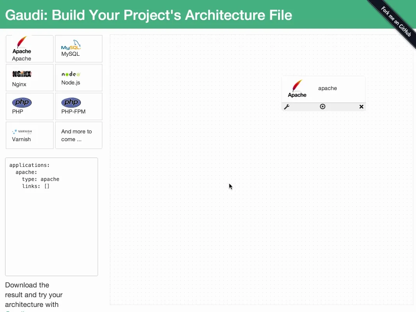Click the Gaudi page header title

coord(148,15)
